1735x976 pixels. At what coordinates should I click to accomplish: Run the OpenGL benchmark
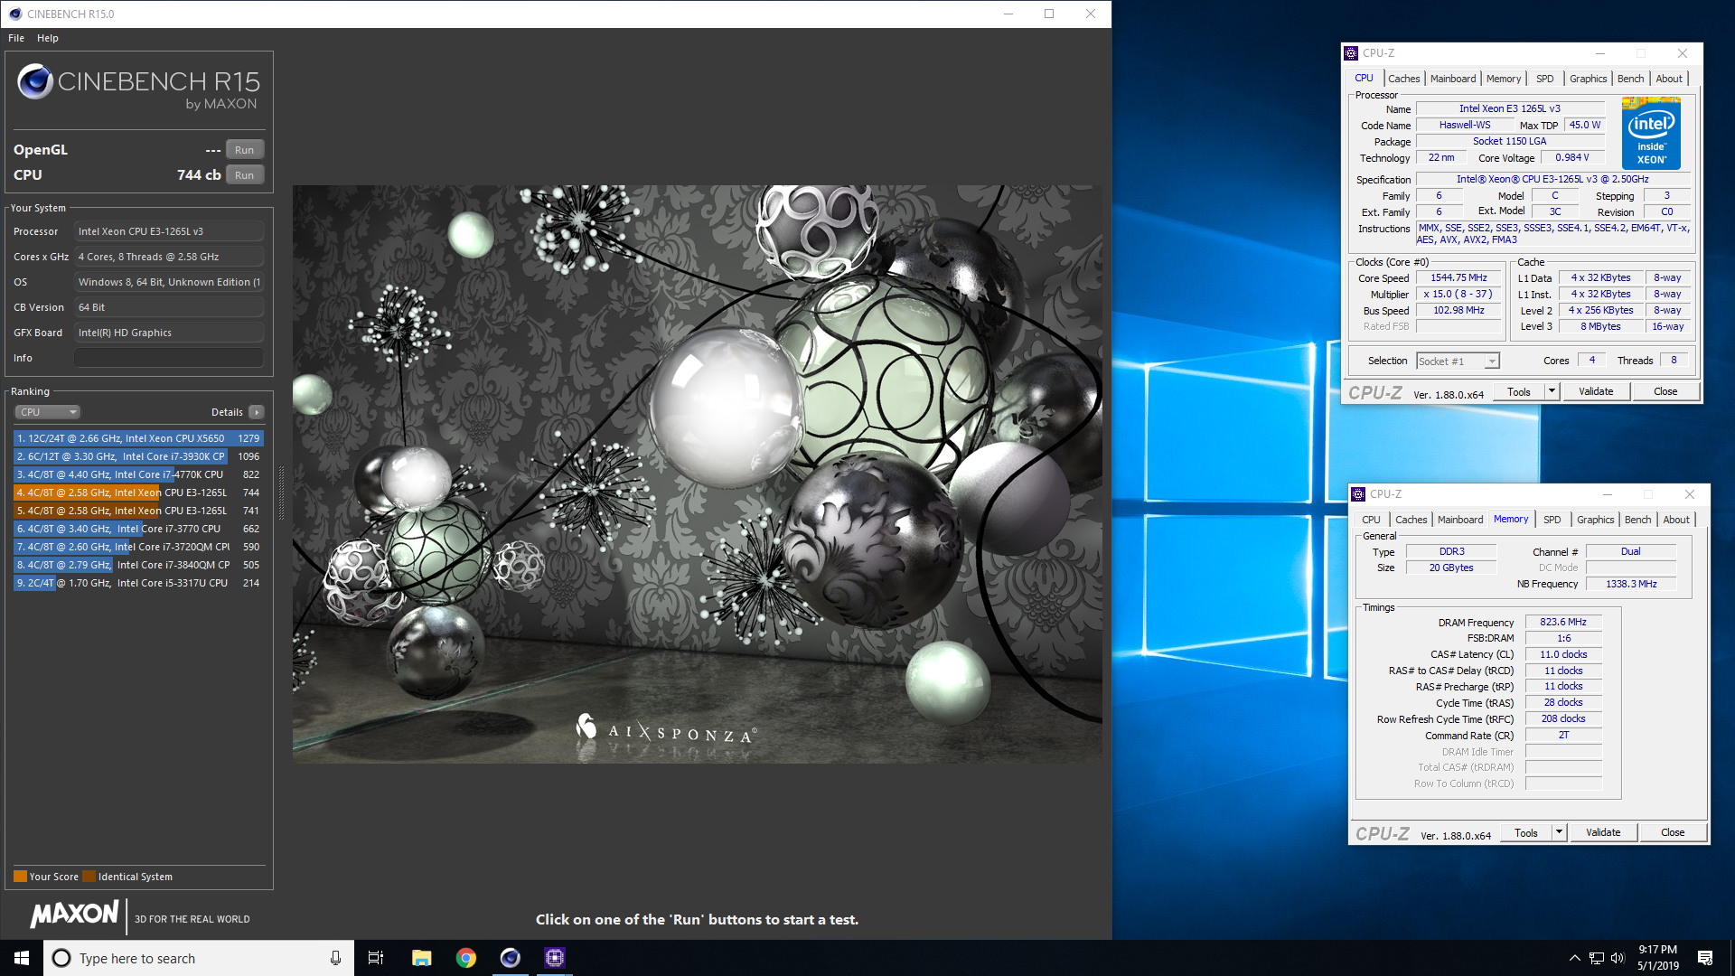[244, 150]
